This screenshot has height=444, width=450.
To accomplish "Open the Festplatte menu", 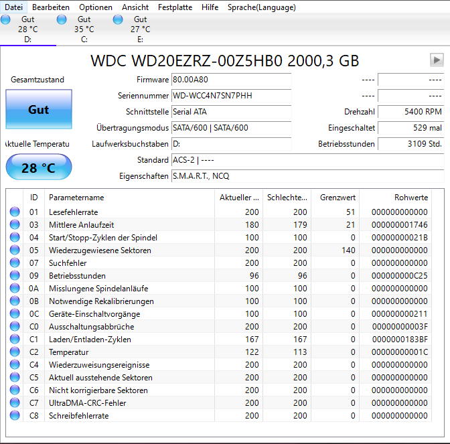I will [x=175, y=7].
